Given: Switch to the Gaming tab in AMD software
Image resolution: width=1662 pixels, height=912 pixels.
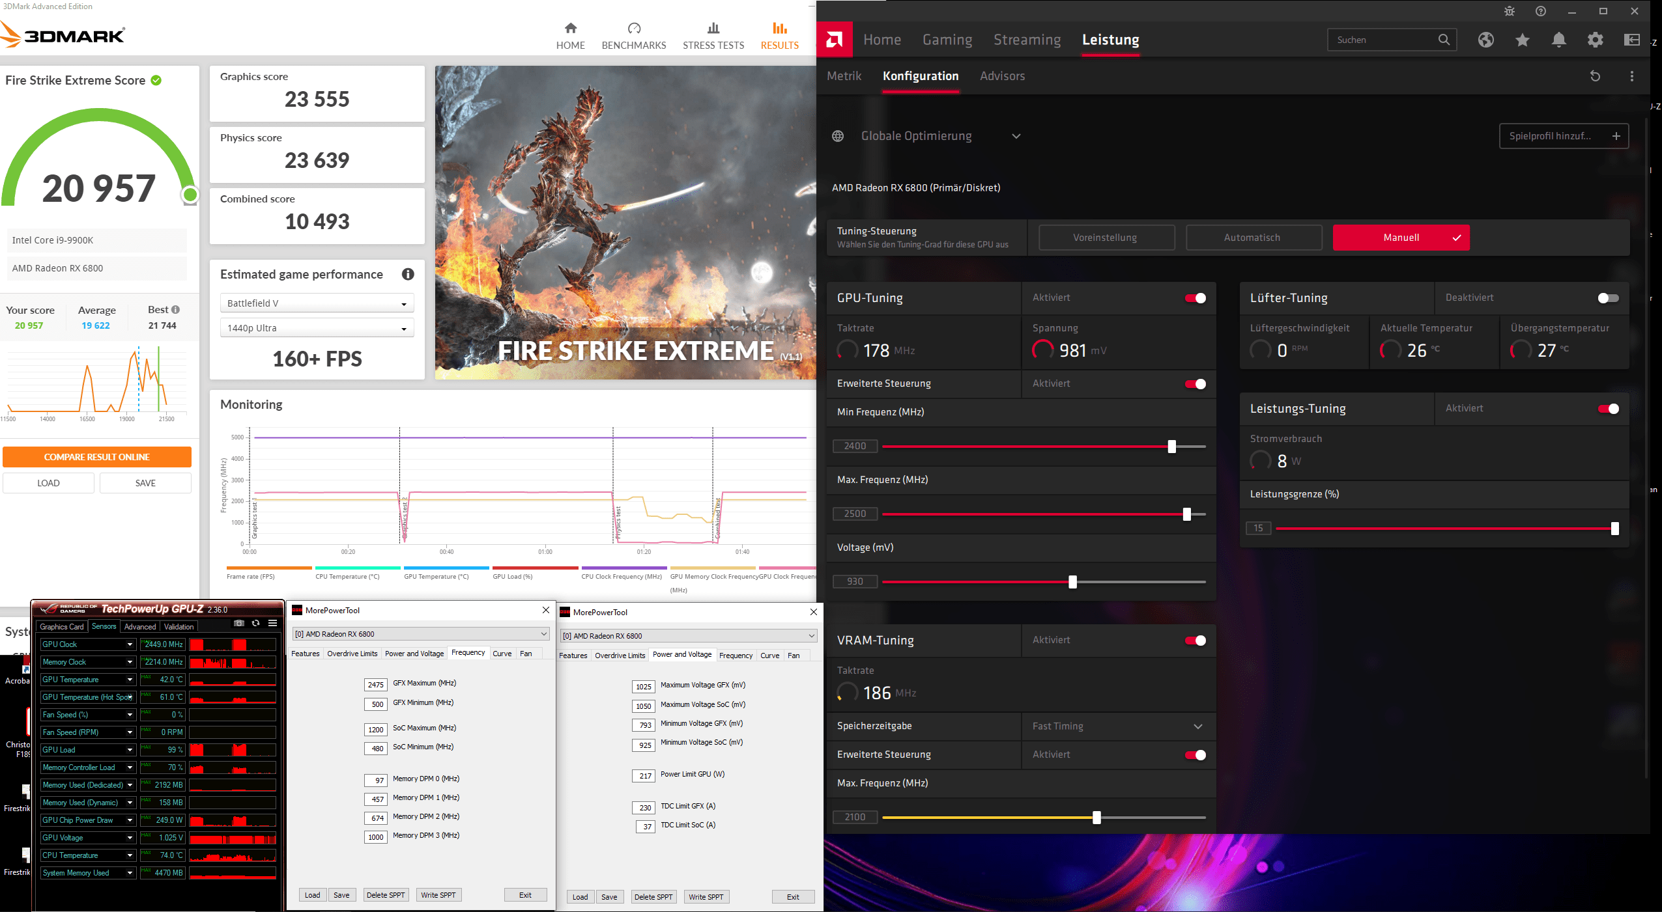Looking at the screenshot, I should coord(947,40).
